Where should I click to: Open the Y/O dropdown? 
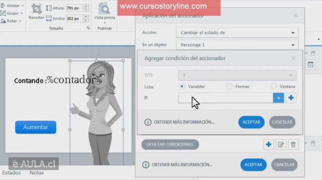(237, 75)
